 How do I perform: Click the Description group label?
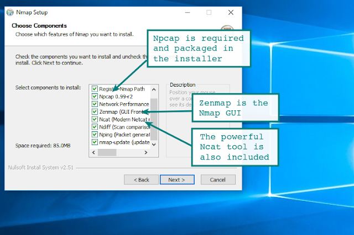183,85
